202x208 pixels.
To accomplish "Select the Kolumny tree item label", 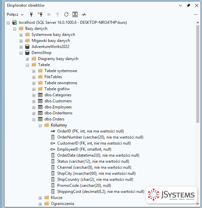I will [59, 125].
